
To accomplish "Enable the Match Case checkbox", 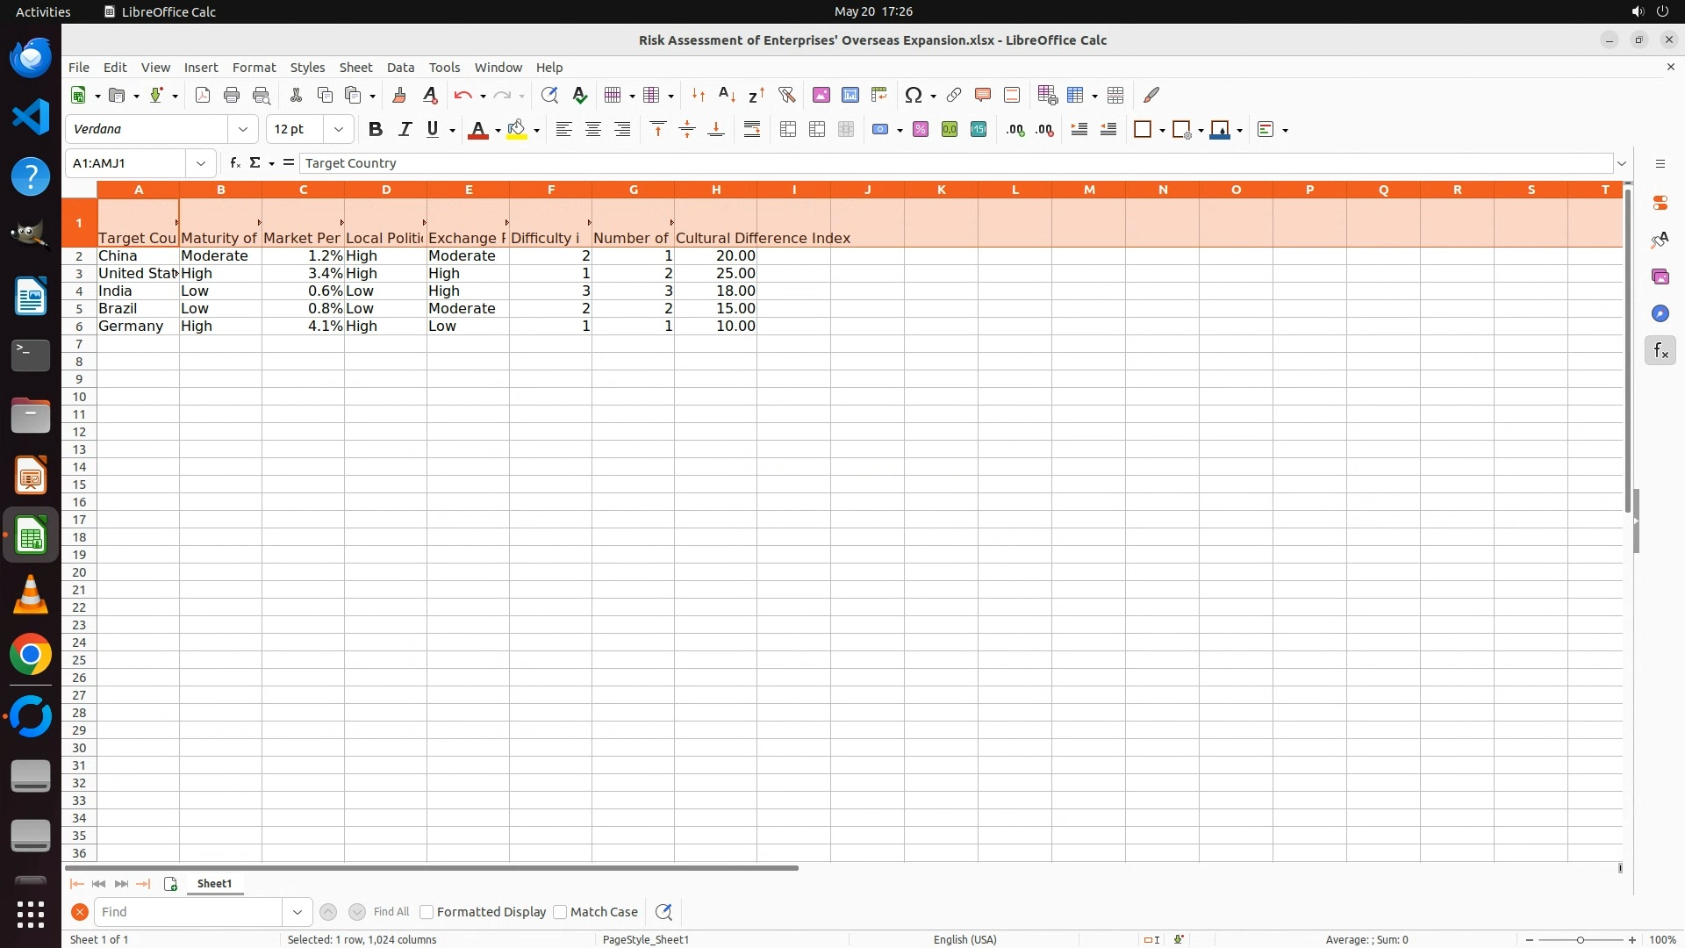I will 561,912.
